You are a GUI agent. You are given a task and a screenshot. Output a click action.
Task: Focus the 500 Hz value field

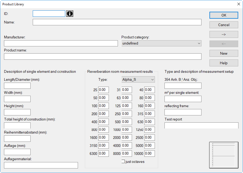(127, 122)
